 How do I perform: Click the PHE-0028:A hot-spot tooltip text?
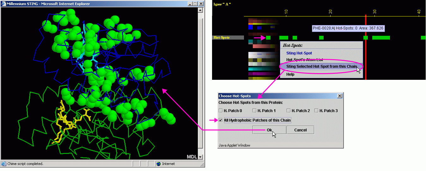[348, 28]
